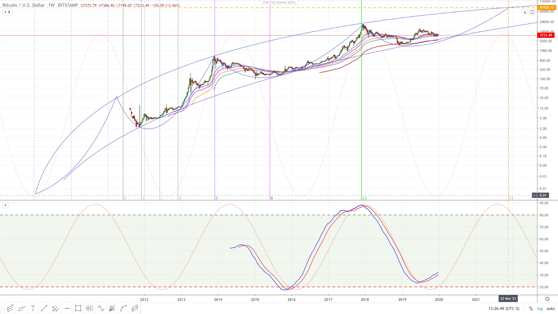Select the vertical time cycles tool
This screenshot has height=314, width=558.
[x=90, y=308]
